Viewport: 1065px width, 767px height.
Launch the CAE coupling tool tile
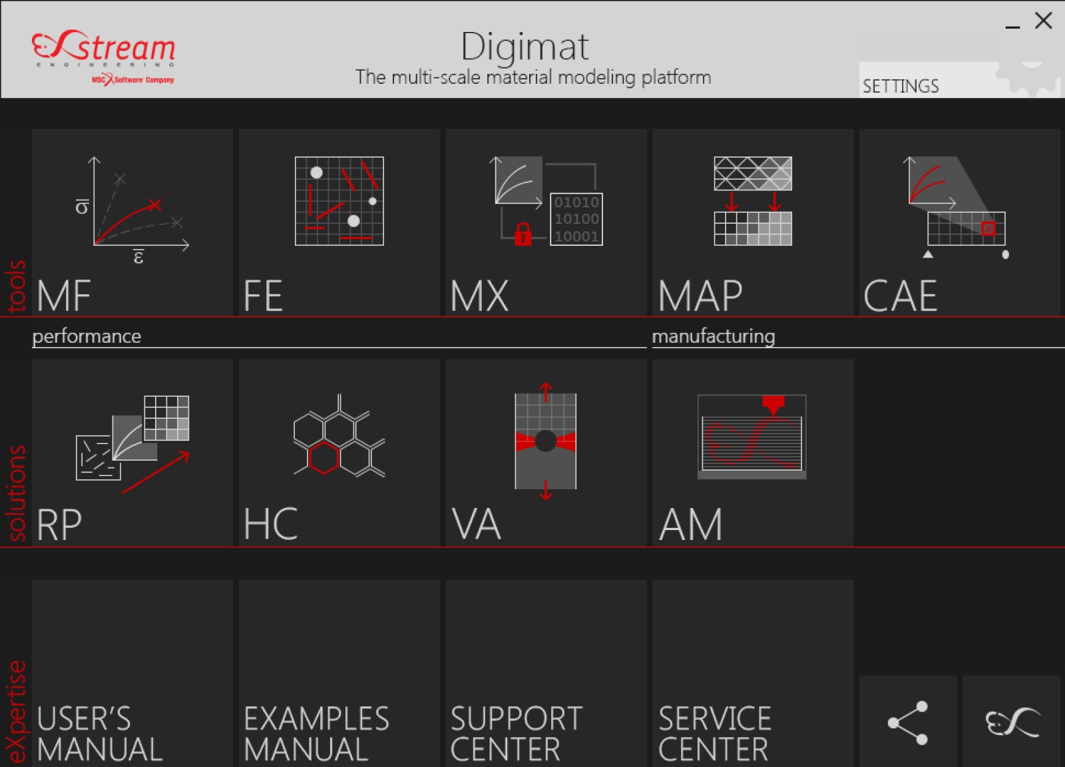tap(960, 222)
